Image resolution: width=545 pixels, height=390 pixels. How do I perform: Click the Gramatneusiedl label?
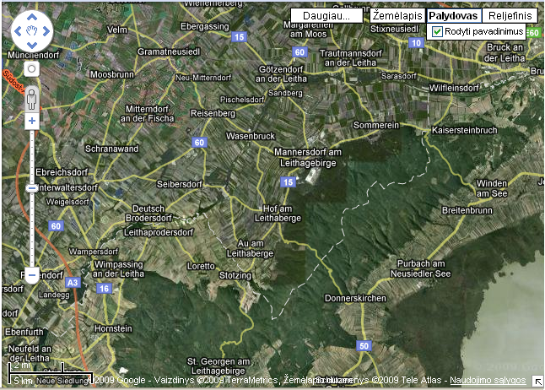169,51
